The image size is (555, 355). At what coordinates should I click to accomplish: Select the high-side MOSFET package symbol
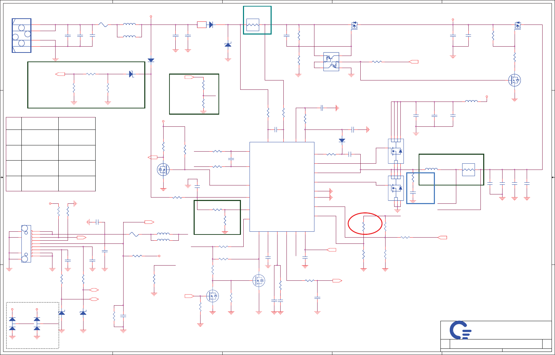(x=396, y=151)
